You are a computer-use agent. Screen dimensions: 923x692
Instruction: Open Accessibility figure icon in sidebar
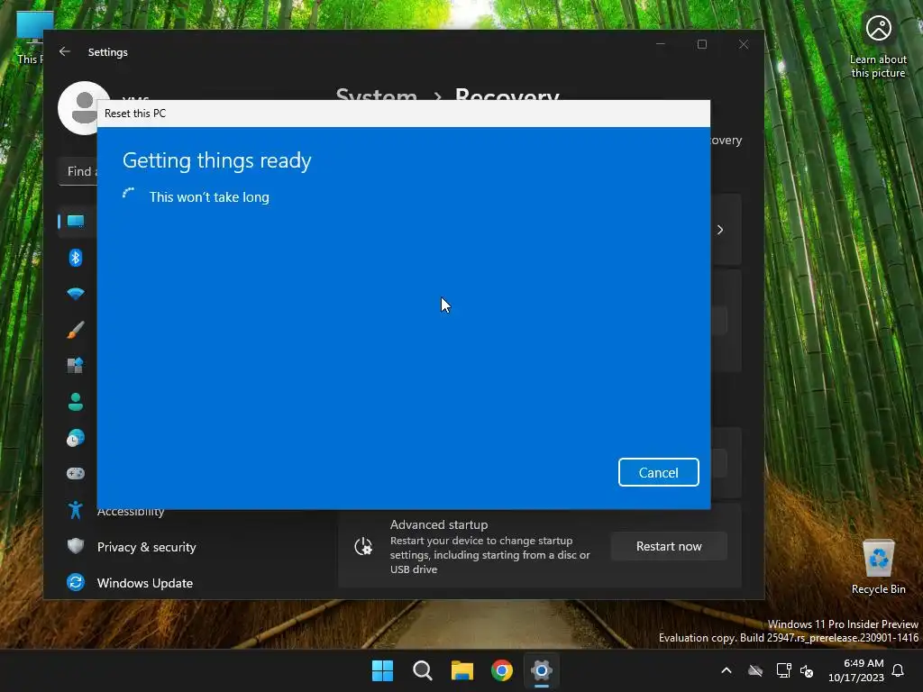tap(76, 510)
